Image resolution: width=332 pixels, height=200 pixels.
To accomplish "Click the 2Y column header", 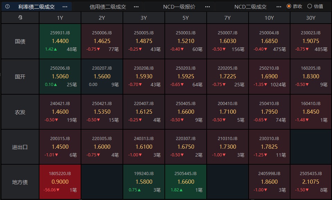I will coord(102,18).
